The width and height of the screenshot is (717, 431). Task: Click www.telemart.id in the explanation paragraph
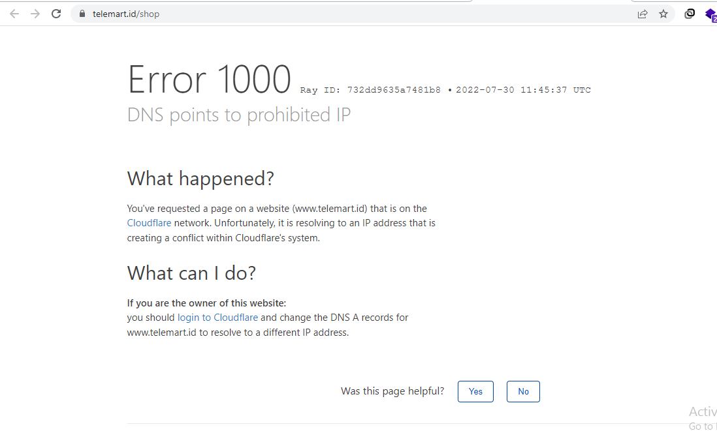click(330, 209)
